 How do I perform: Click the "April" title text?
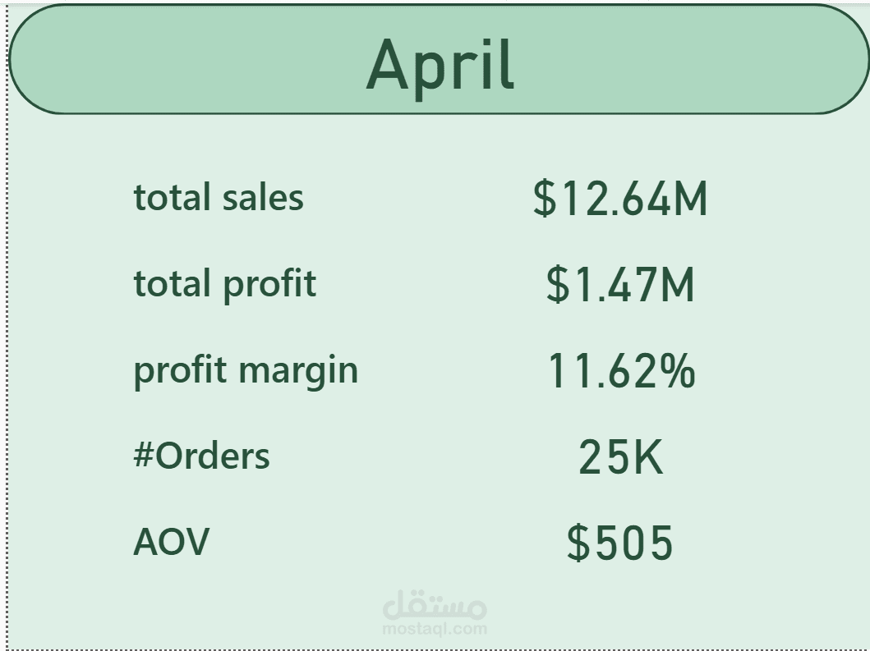(x=440, y=66)
